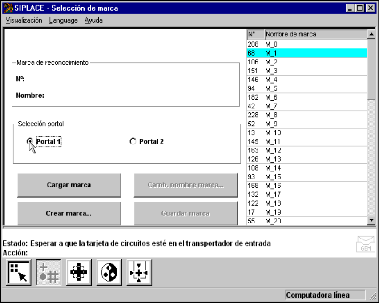Select mark M_4 in the list
This screenshot has width=379, height=303.
click(x=307, y=80)
